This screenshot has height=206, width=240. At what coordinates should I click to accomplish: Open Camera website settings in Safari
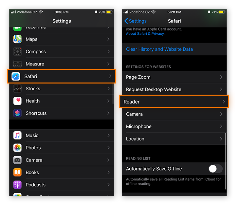click(x=174, y=114)
